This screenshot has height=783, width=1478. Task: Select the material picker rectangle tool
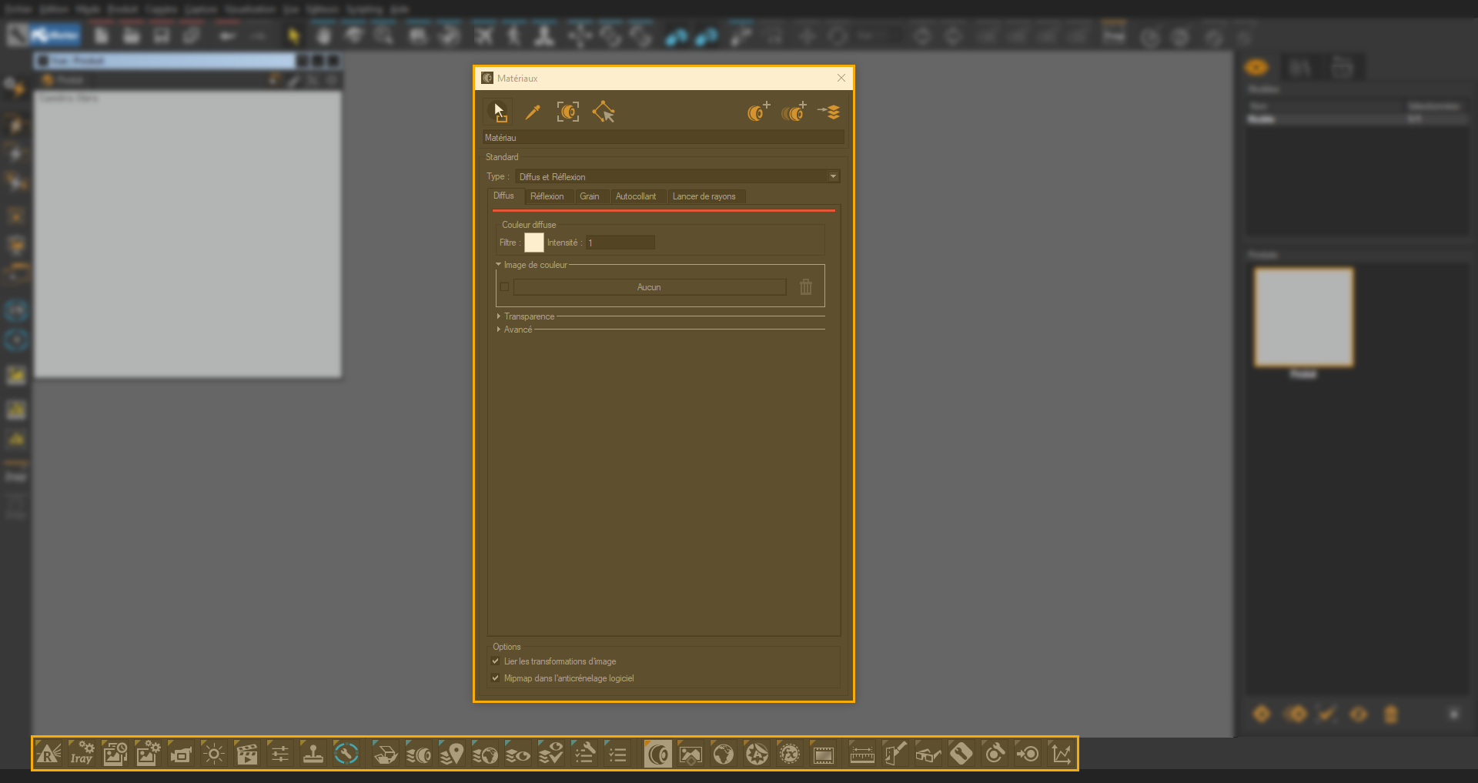pyautogui.click(x=567, y=112)
